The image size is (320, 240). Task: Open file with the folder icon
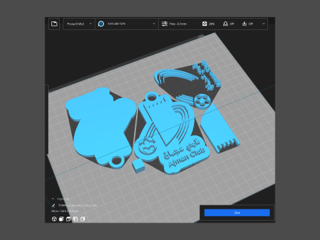click(54, 24)
